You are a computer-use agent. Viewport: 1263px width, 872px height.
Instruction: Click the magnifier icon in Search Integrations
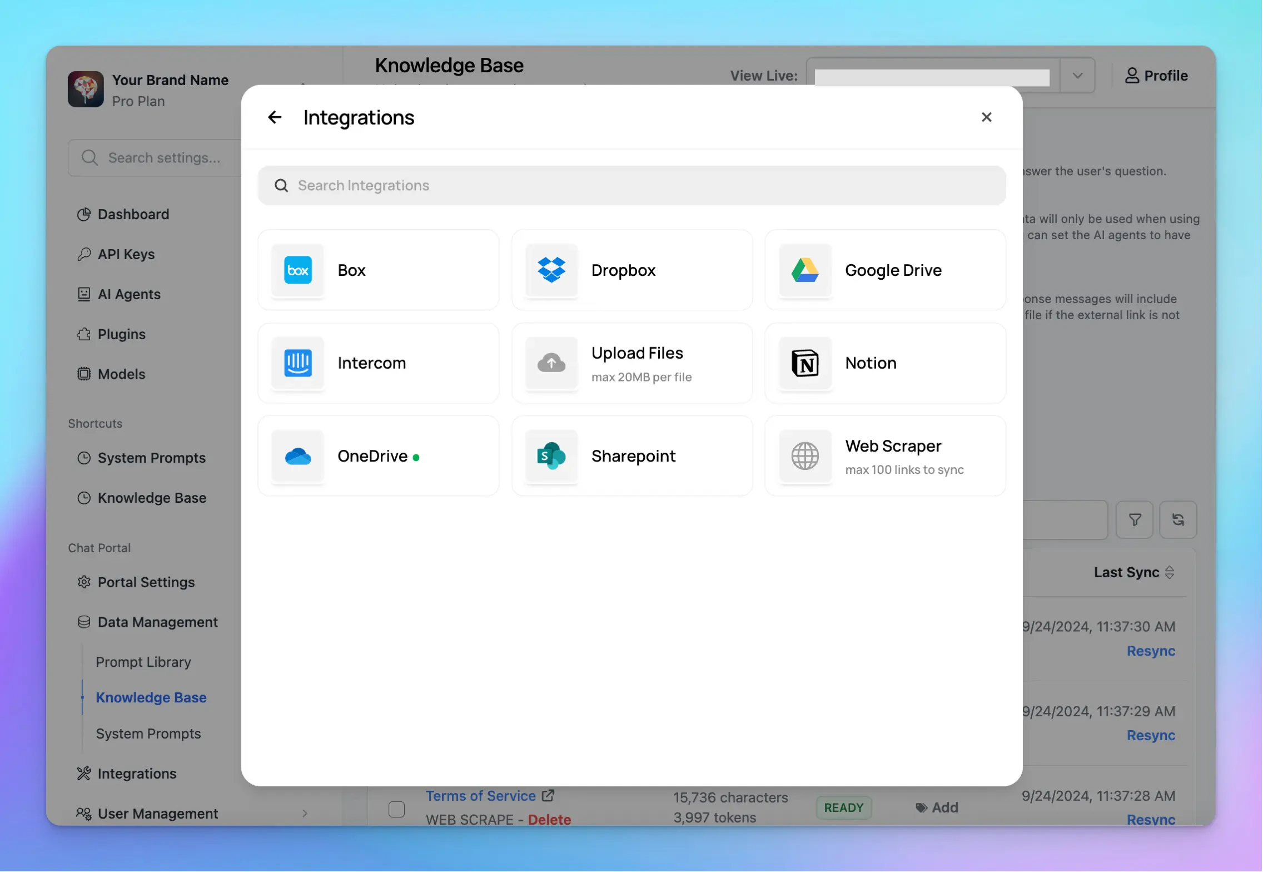281,186
